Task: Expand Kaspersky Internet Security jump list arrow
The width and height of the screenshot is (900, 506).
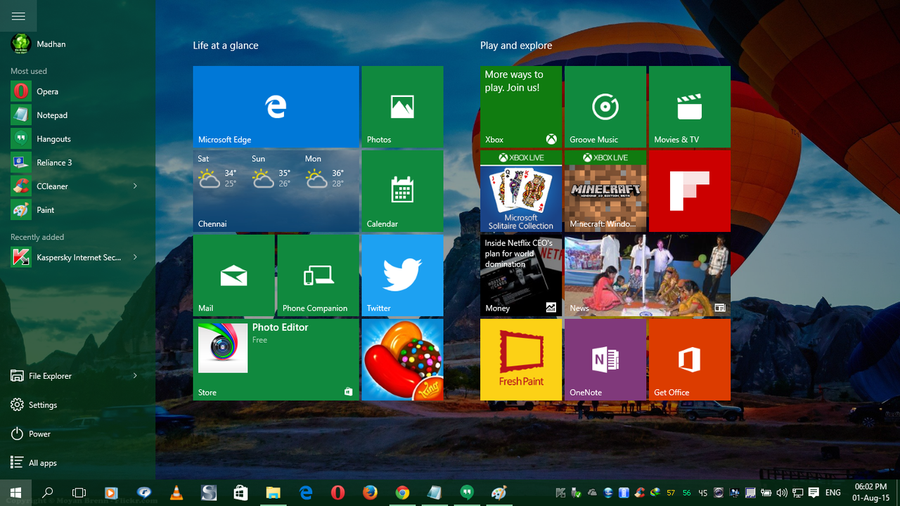Action: [x=135, y=258]
